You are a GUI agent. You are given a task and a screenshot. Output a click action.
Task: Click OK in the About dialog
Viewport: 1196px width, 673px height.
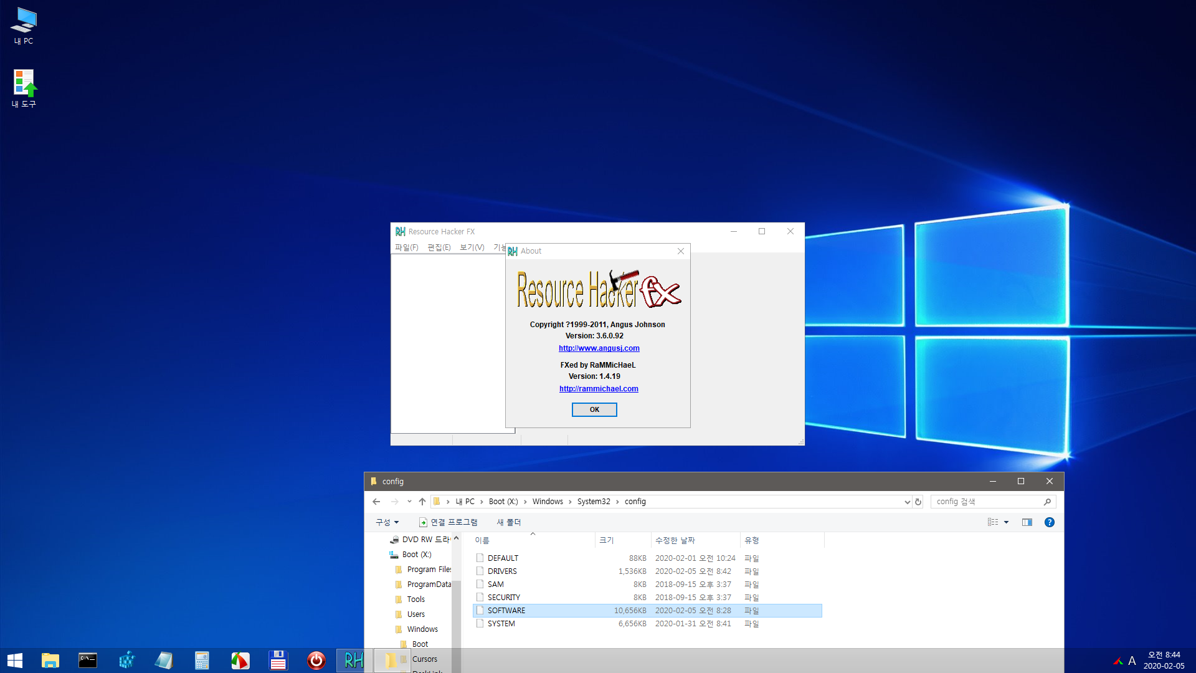click(594, 409)
